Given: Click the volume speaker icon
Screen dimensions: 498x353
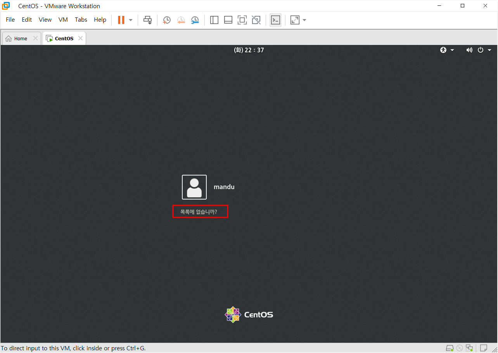Looking at the screenshot, I should click(469, 50).
